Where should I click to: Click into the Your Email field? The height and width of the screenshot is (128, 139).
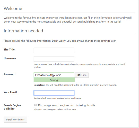coord(54,93)
